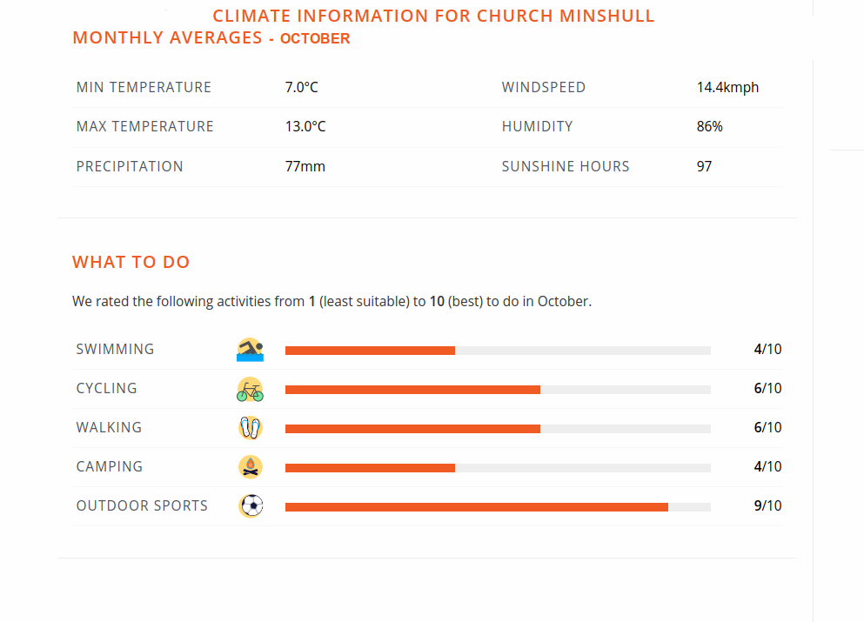The height and width of the screenshot is (622, 864).
Task: Click the swimming activity icon
Action: 250,350
